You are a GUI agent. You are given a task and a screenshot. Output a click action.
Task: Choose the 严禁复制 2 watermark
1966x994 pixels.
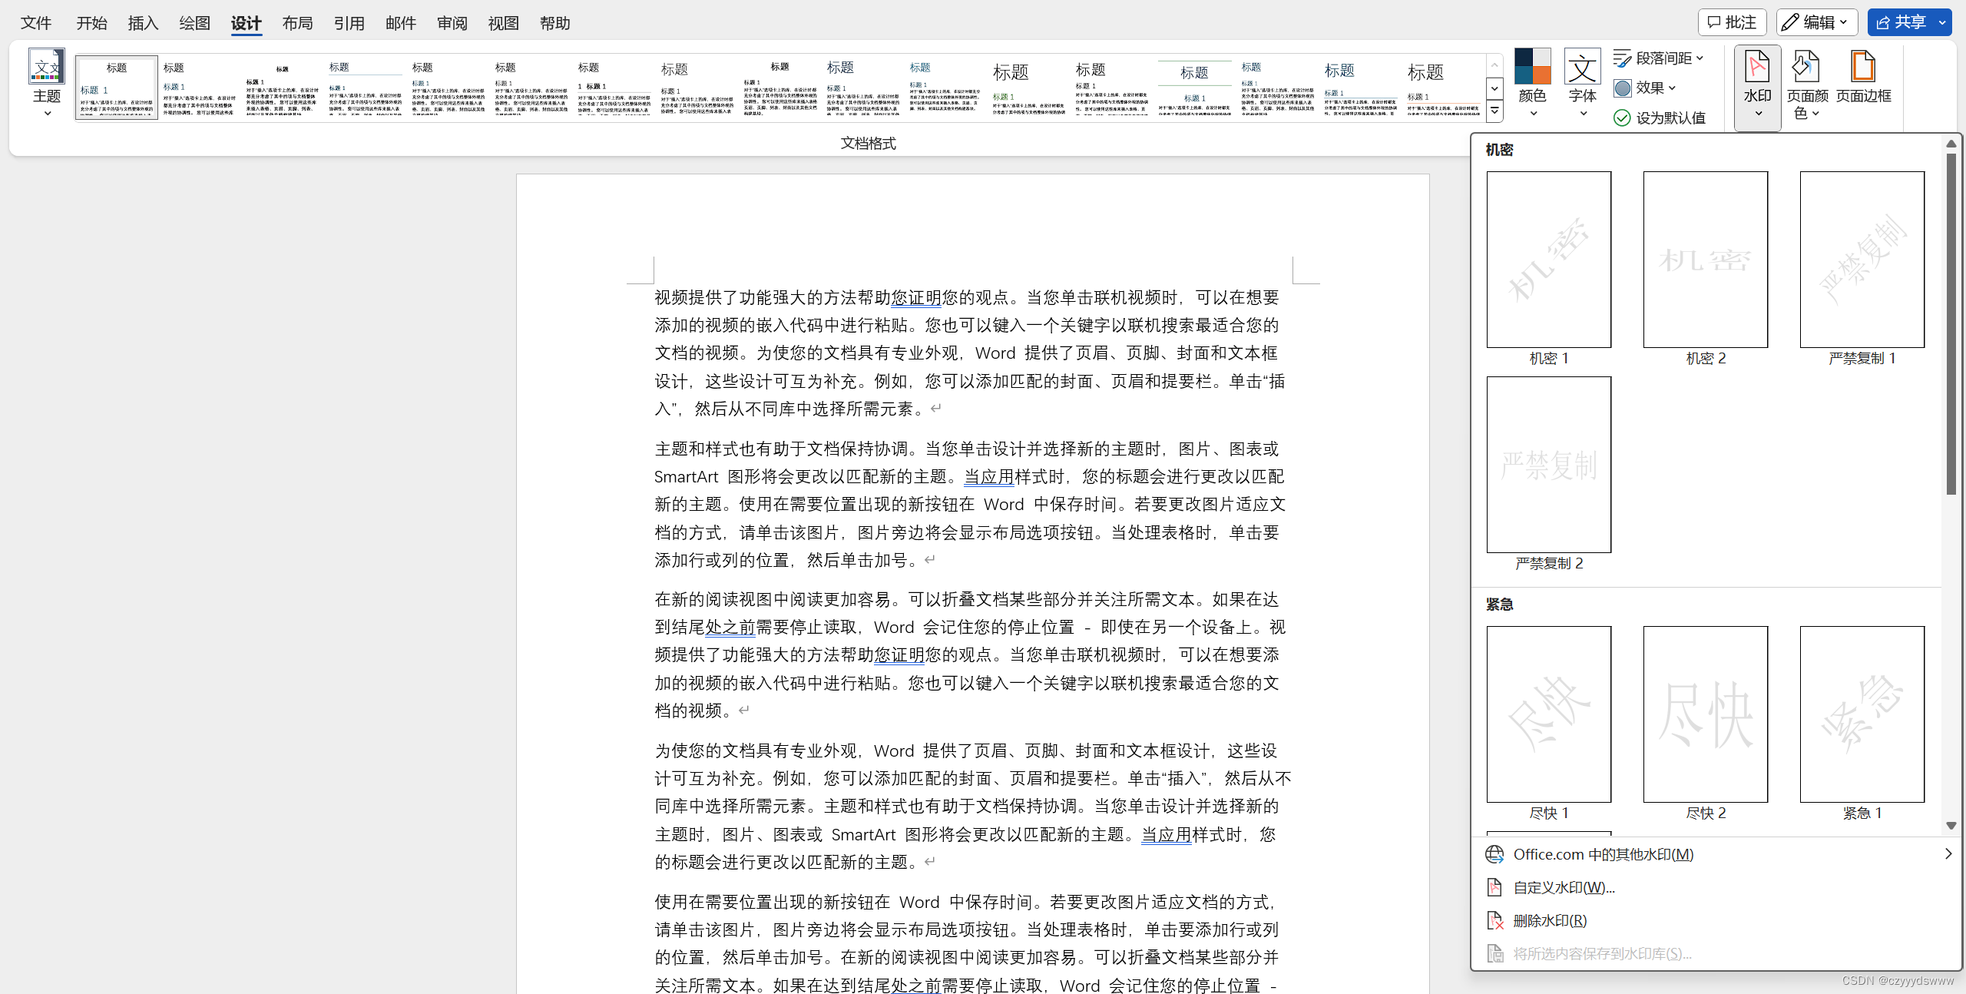[x=1548, y=465]
